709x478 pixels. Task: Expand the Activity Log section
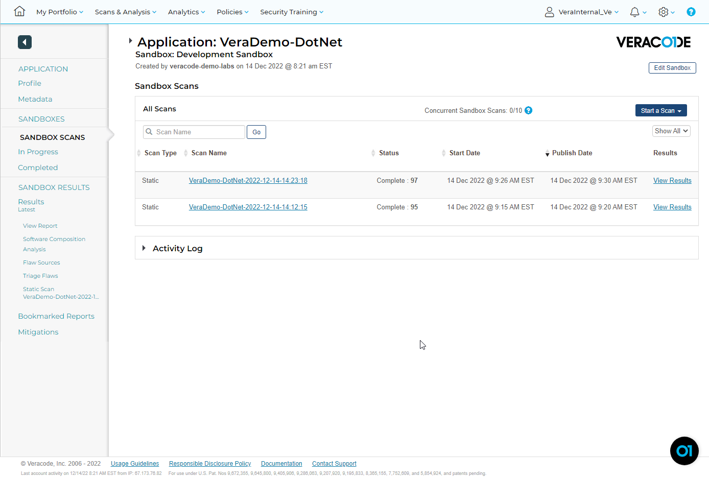pos(144,248)
